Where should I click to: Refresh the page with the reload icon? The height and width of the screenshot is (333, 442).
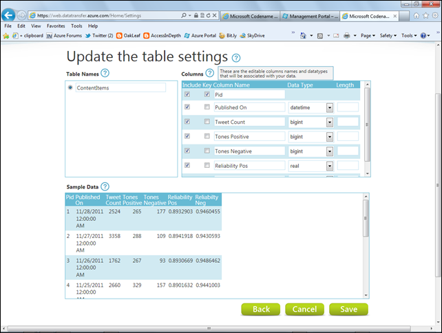209,15
